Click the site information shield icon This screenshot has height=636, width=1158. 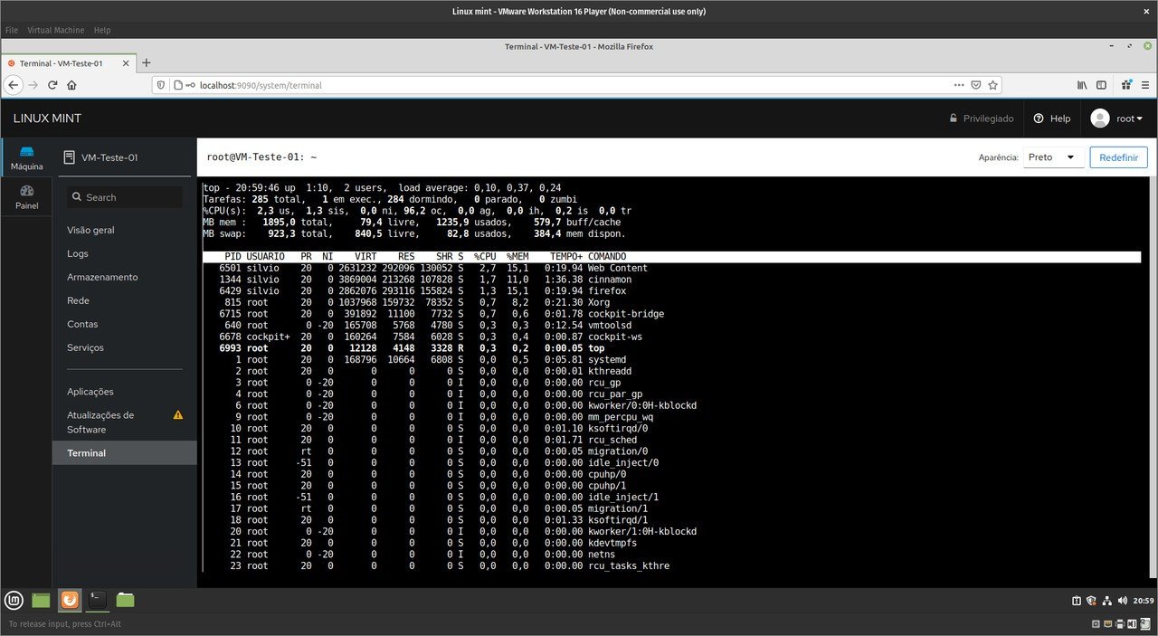click(x=162, y=85)
